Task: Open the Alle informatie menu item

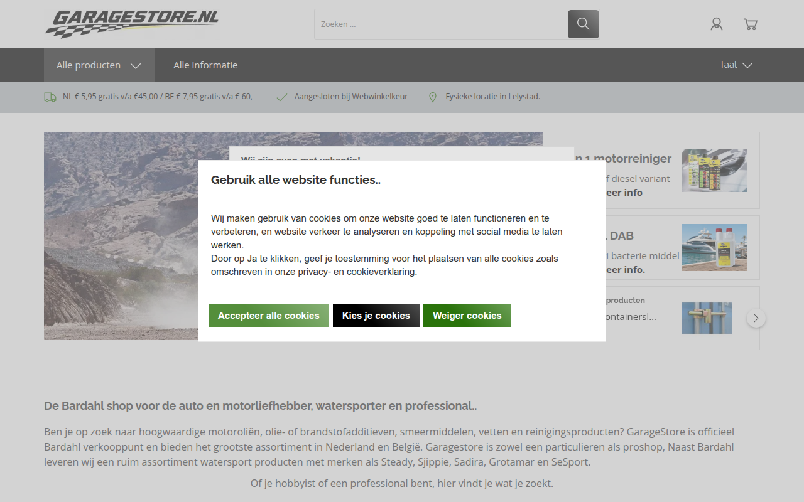Action: 205,65
